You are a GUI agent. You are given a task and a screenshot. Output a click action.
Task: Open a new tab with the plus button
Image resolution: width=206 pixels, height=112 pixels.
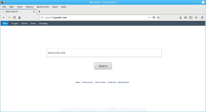[39, 12]
